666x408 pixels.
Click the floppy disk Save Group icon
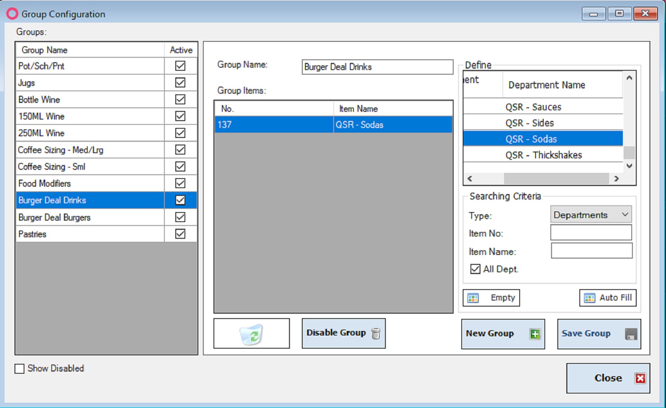coord(631,334)
